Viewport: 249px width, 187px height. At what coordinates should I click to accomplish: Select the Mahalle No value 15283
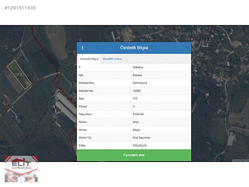(x=137, y=91)
